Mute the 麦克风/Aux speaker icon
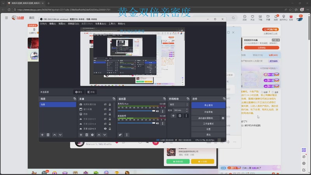311x175 pixels. 157,111
